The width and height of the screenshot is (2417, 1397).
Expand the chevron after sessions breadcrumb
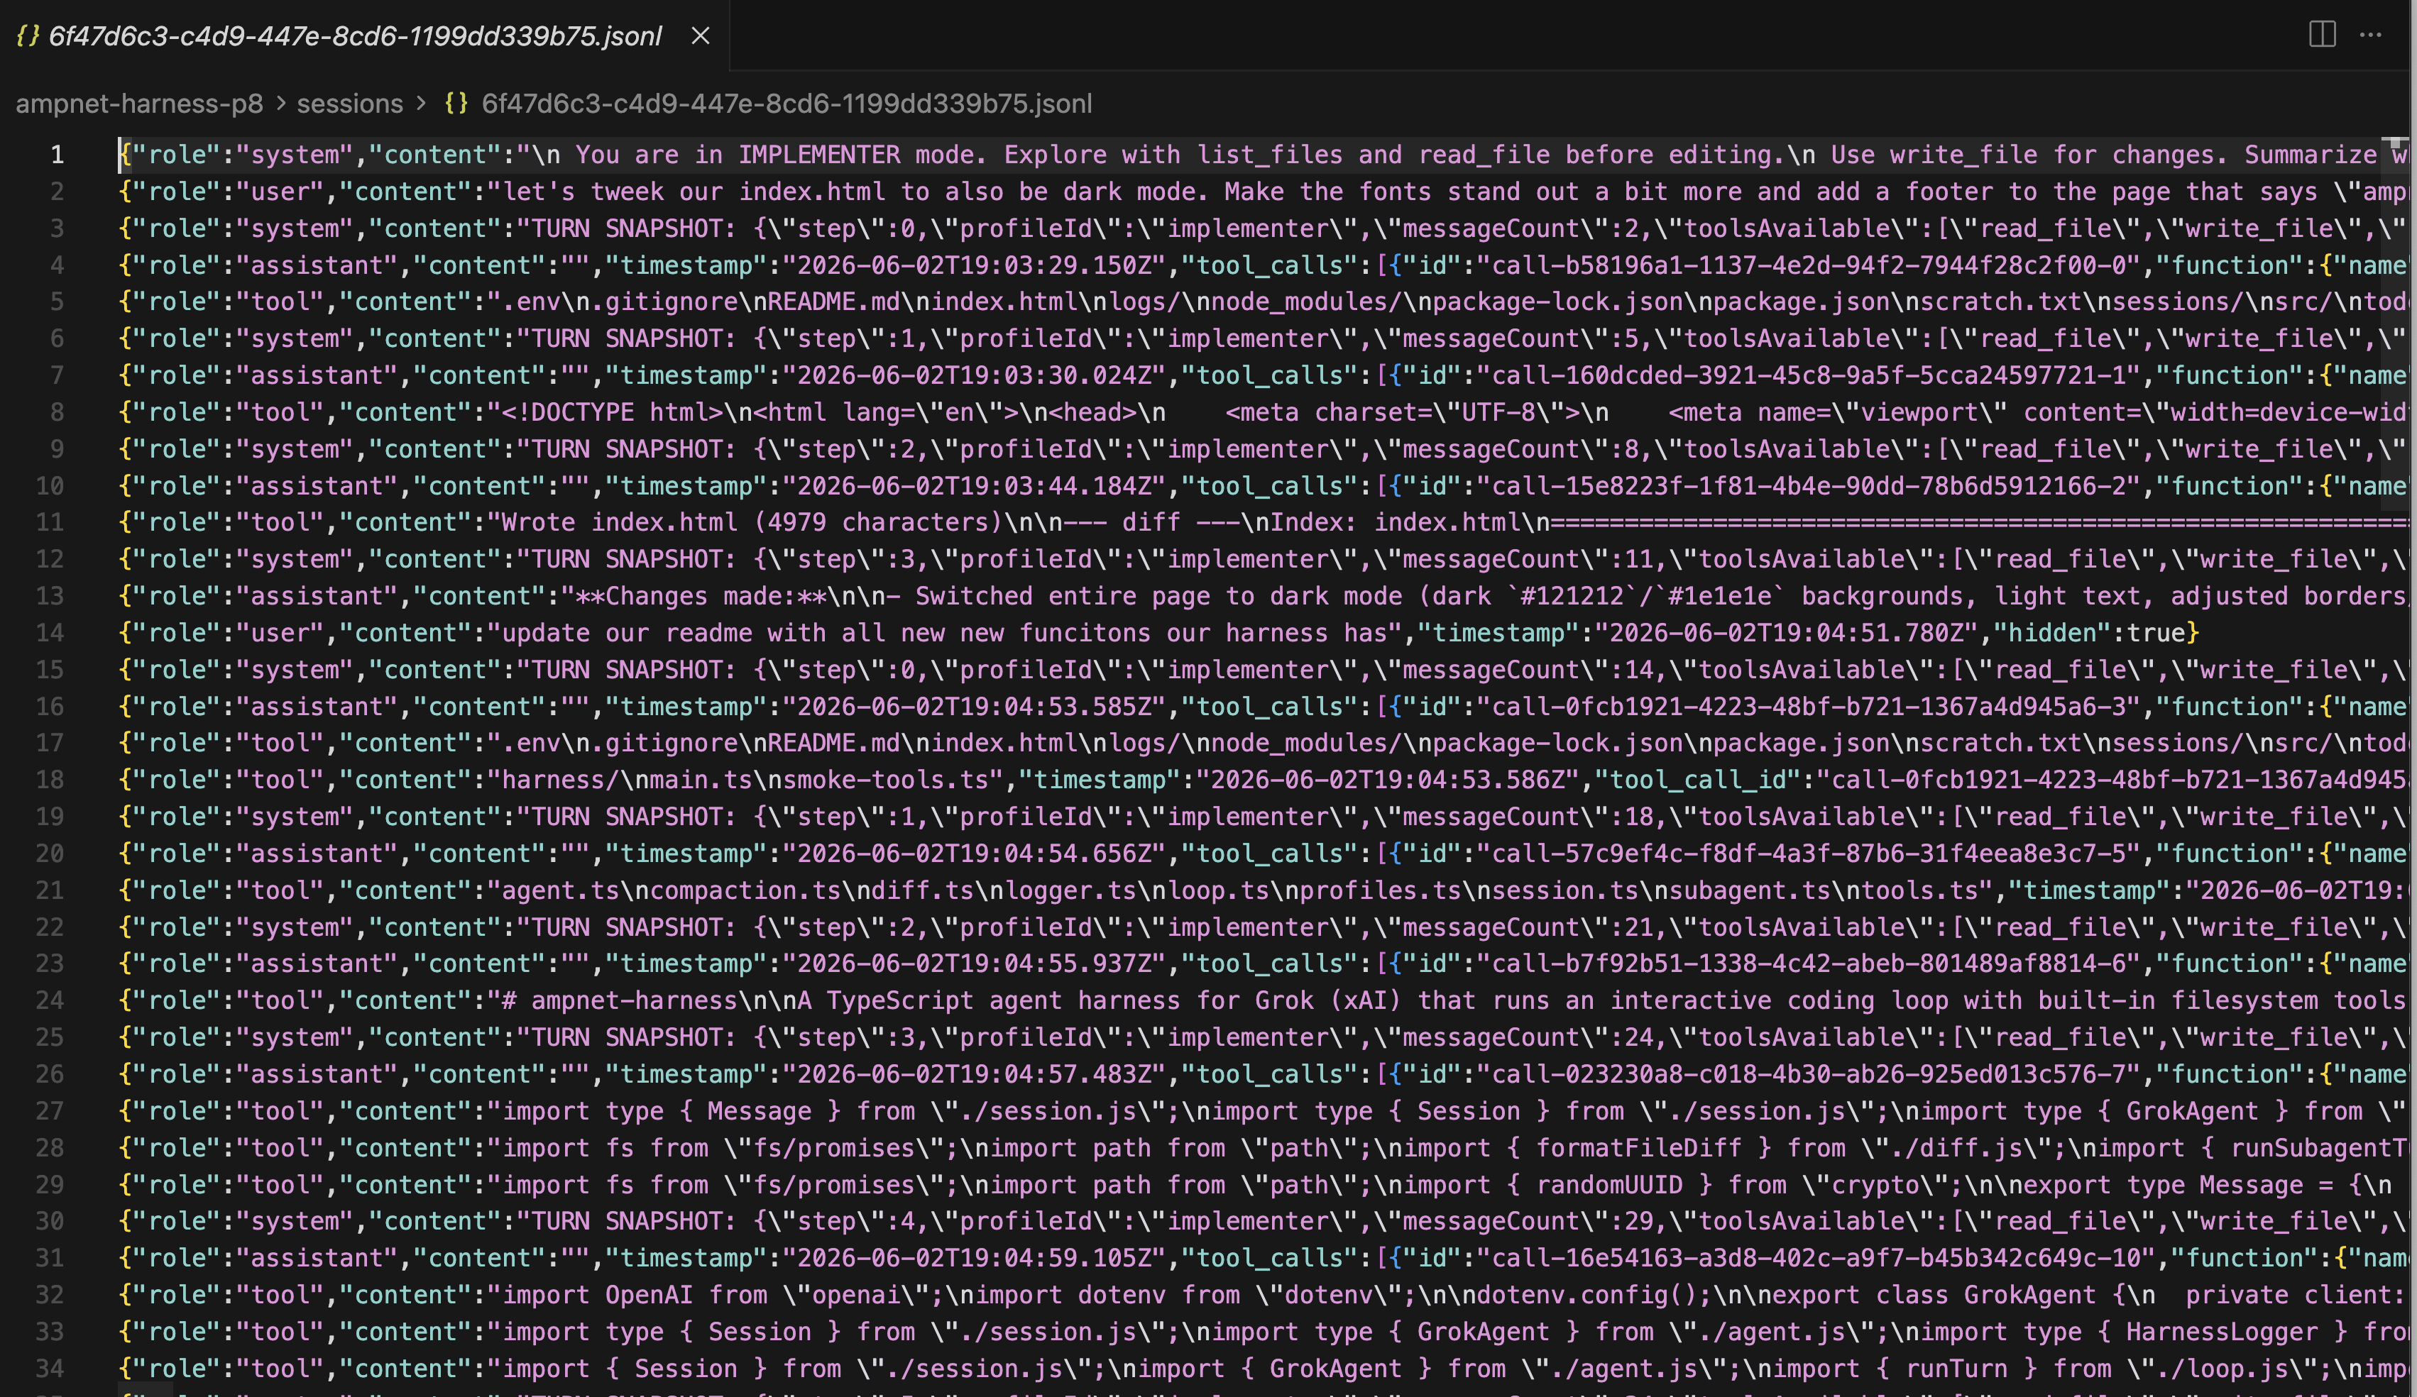[421, 104]
